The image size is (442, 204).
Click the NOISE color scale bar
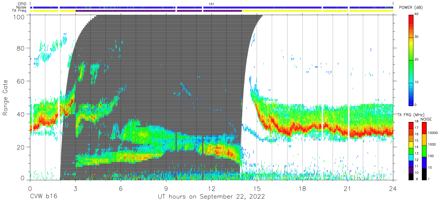(424, 151)
